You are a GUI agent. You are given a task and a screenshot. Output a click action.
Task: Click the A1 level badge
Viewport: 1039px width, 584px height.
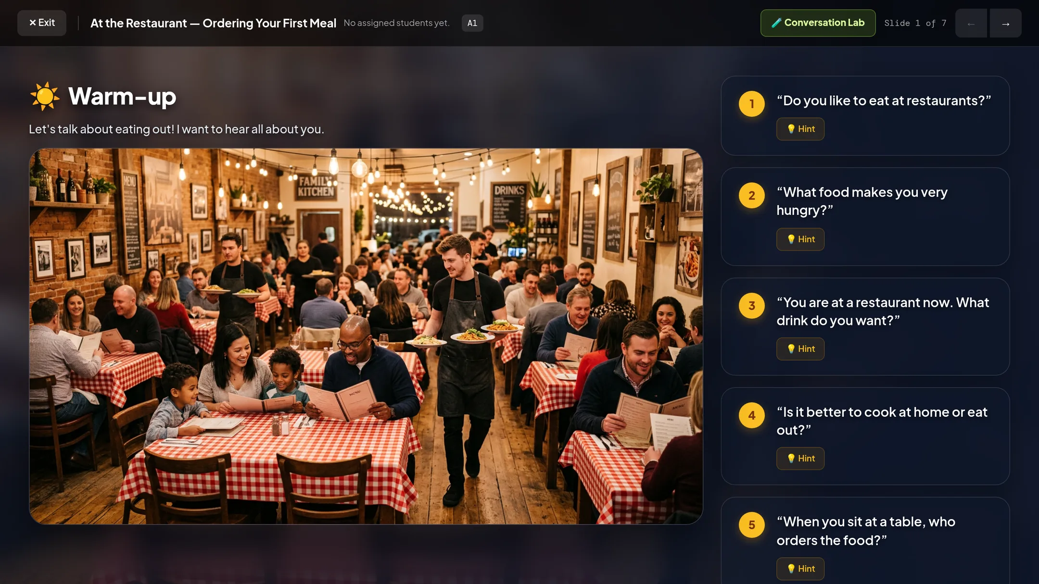(x=472, y=23)
